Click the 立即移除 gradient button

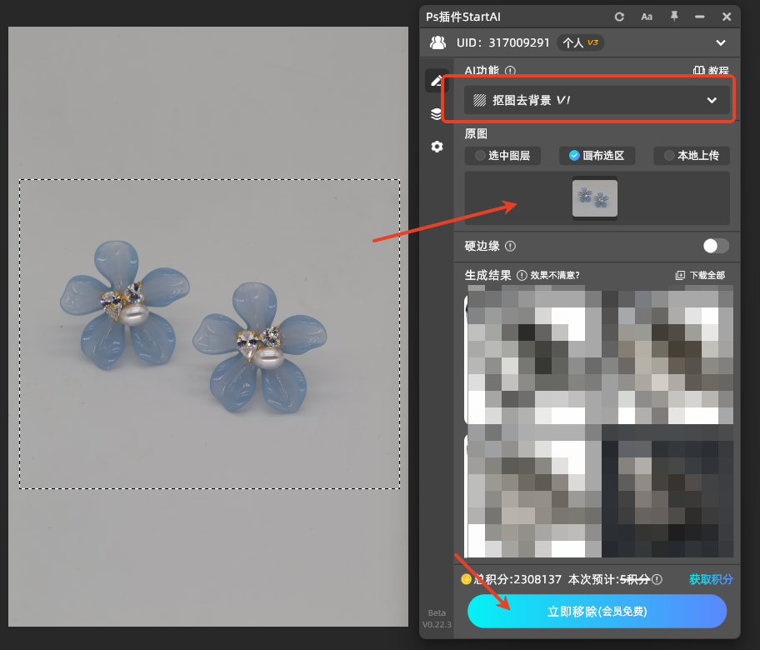pos(597,611)
